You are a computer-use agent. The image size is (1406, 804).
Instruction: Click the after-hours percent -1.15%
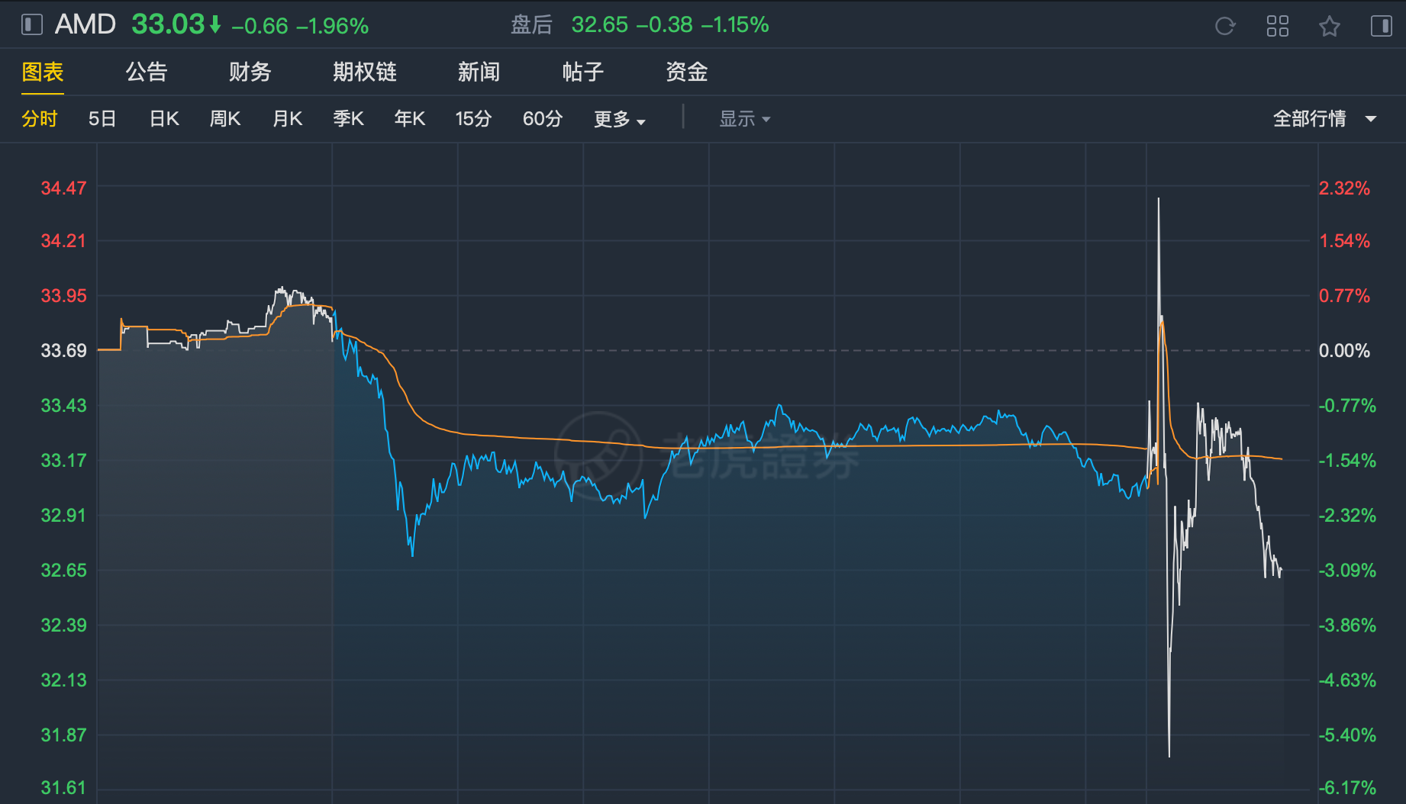coord(735,25)
